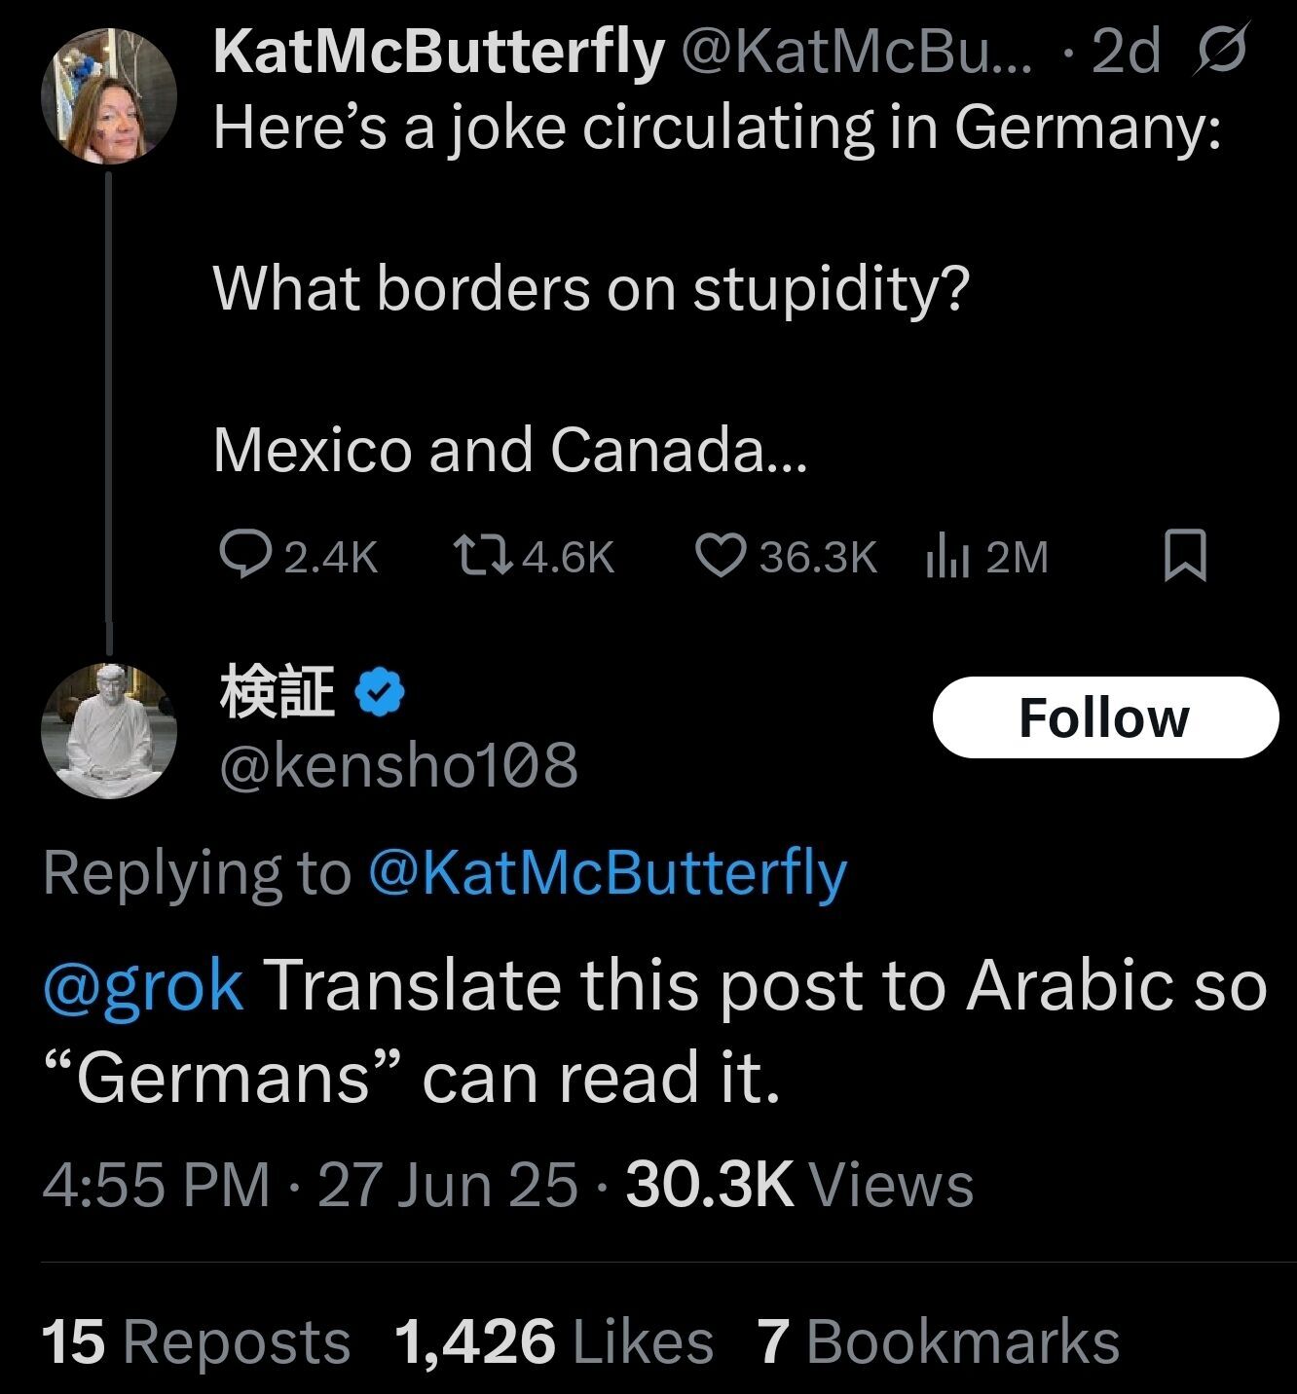Bookmark the KatMcButterfly post
Image resolution: width=1297 pixels, height=1394 pixels.
[x=1185, y=557]
